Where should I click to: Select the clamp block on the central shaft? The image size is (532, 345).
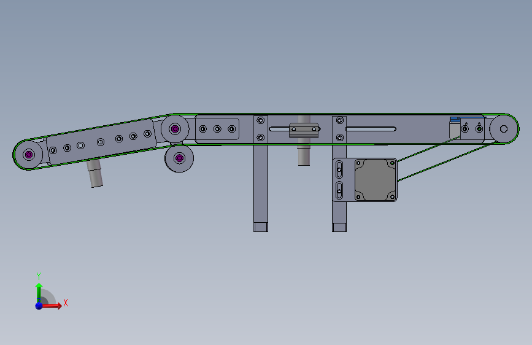pyautogui.click(x=304, y=130)
